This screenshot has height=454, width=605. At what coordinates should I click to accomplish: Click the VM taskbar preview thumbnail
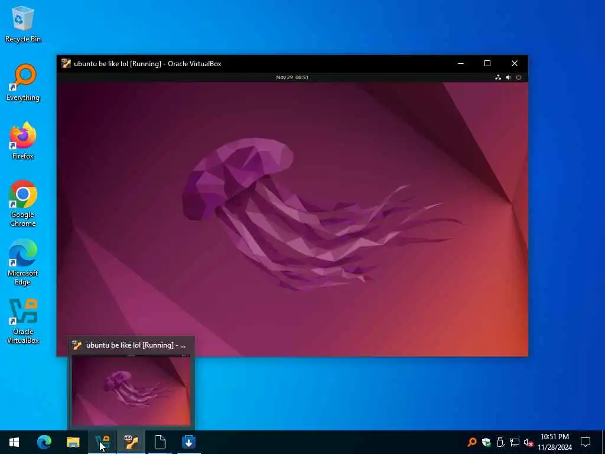coord(131,390)
